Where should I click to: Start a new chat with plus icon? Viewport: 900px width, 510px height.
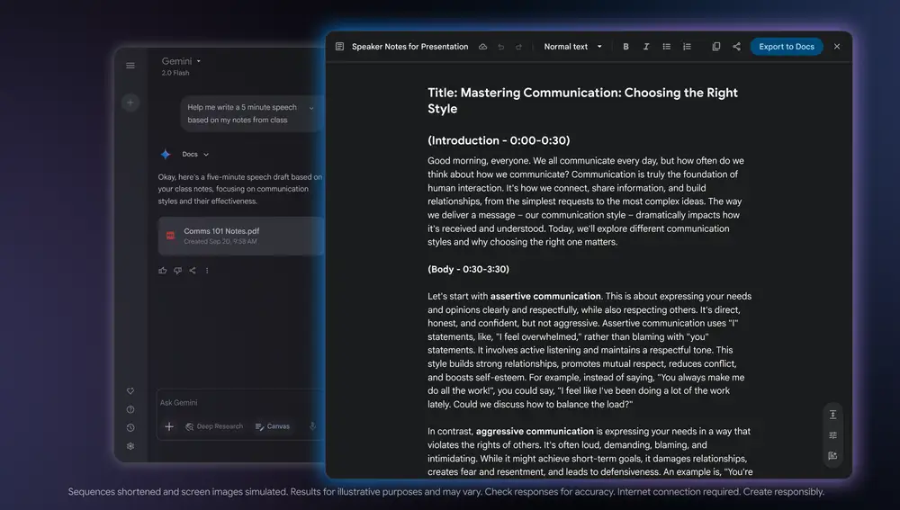pos(130,103)
